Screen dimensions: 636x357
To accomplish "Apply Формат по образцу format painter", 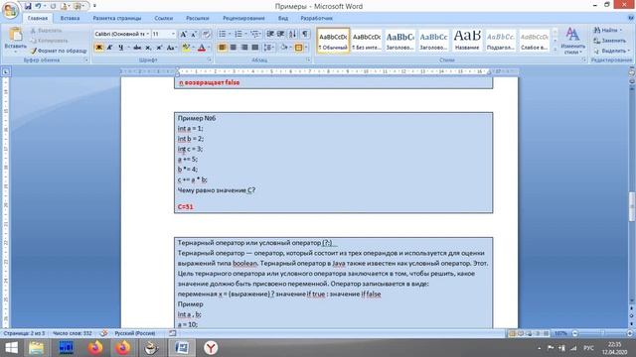I will [59, 51].
